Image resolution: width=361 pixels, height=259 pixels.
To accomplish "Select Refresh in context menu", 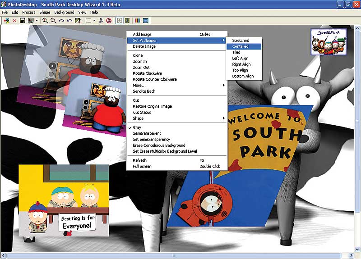I will click(x=177, y=160).
